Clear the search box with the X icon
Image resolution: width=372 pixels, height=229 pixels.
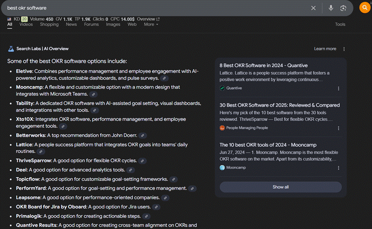click(313, 8)
